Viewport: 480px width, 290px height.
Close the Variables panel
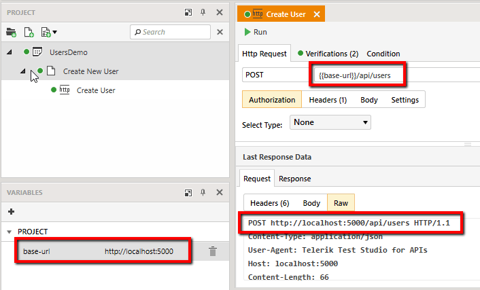click(x=220, y=192)
